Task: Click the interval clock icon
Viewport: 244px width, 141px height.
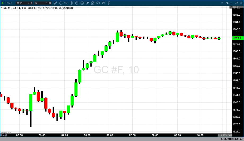Action: pyautogui.click(x=50, y=3)
